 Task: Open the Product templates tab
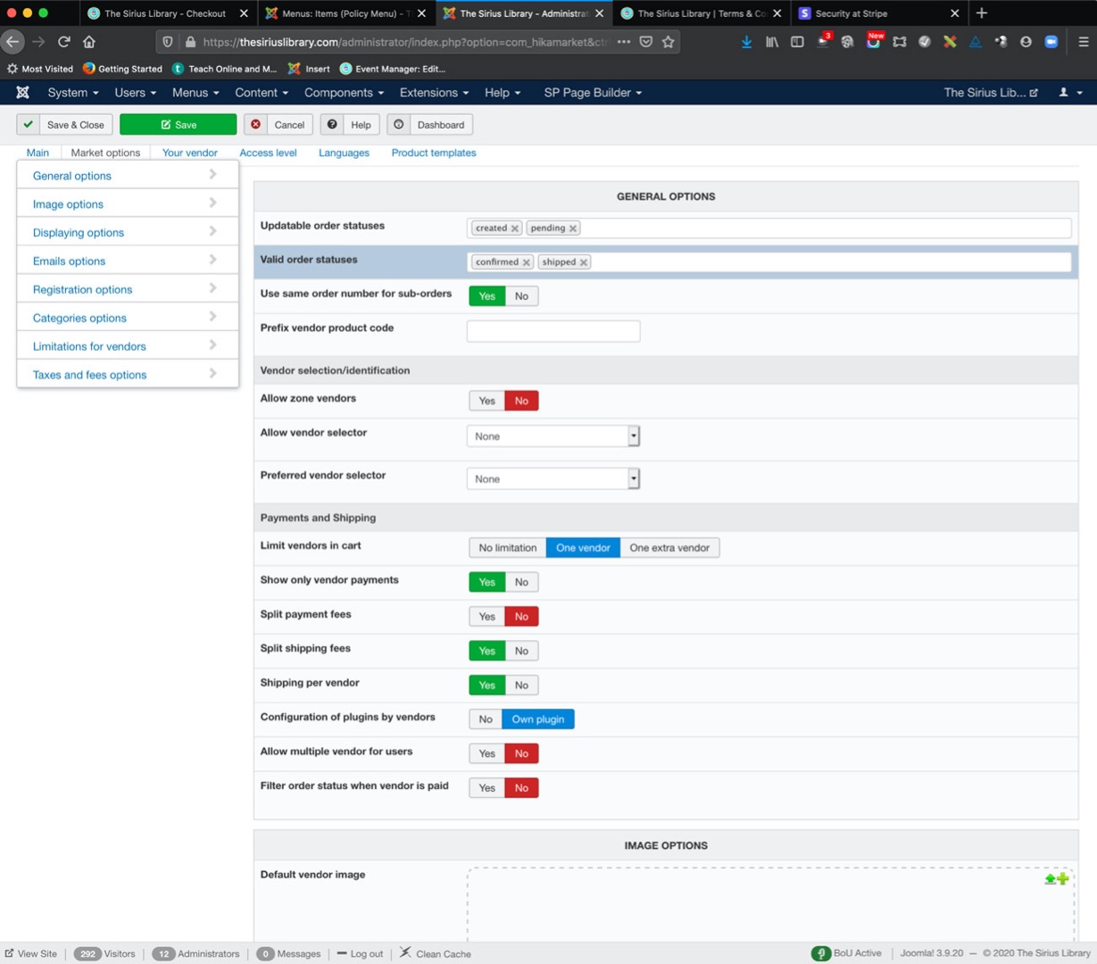click(x=433, y=154)
